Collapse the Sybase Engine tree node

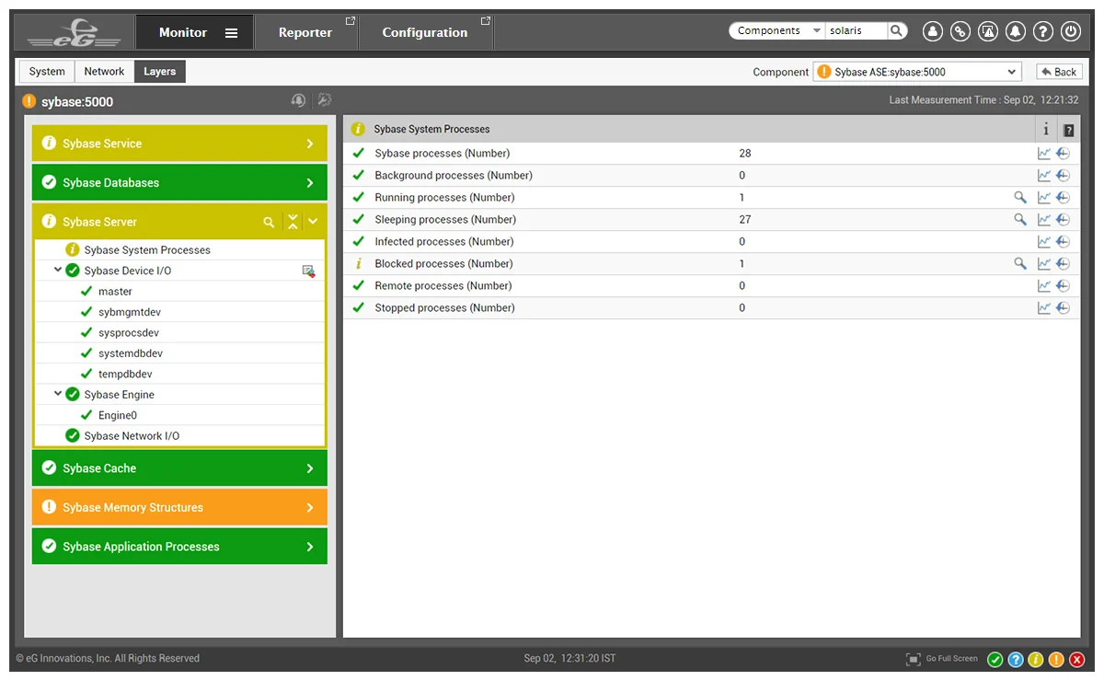tap(58, 394)
